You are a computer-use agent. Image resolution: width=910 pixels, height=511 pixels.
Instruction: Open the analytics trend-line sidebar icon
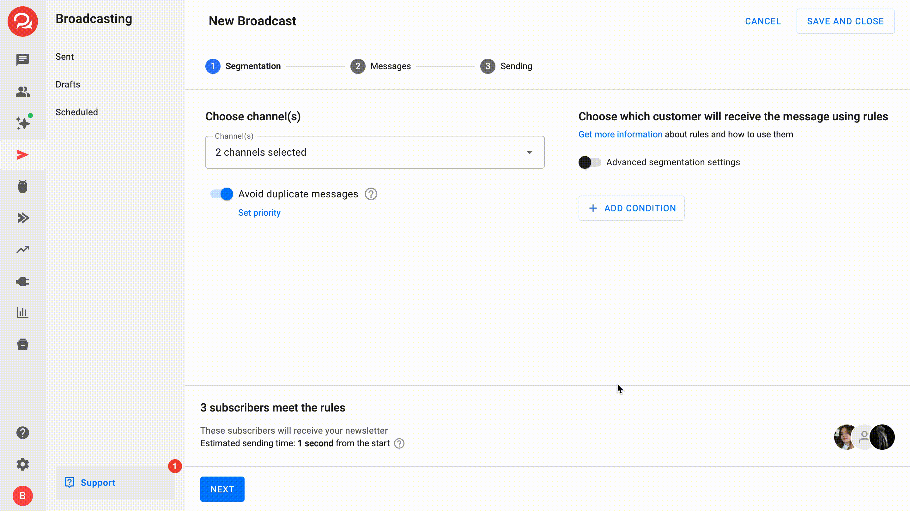23,250
